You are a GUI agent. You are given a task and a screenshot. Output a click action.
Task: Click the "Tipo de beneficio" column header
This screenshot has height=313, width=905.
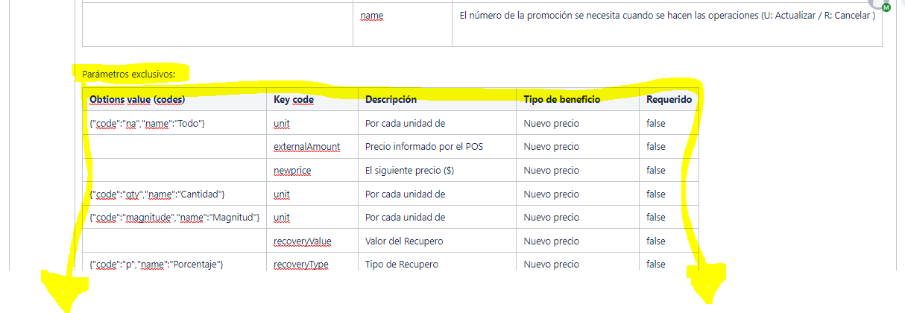pos(561,99)
